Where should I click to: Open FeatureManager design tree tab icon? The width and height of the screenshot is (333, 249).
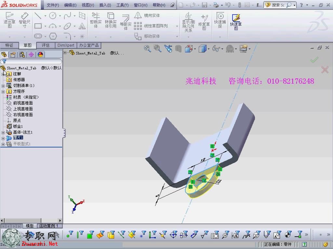[x=4, y=54]
